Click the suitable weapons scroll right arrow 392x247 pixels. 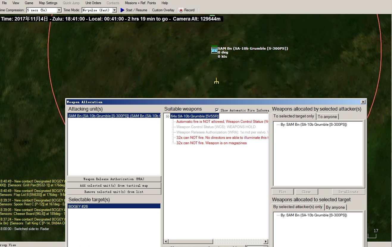266,241
